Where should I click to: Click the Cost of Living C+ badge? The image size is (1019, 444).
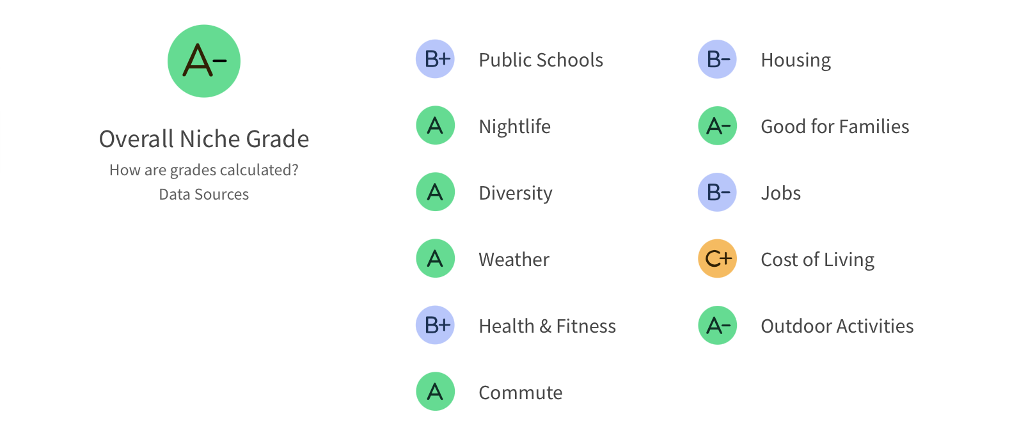point(717,258)
